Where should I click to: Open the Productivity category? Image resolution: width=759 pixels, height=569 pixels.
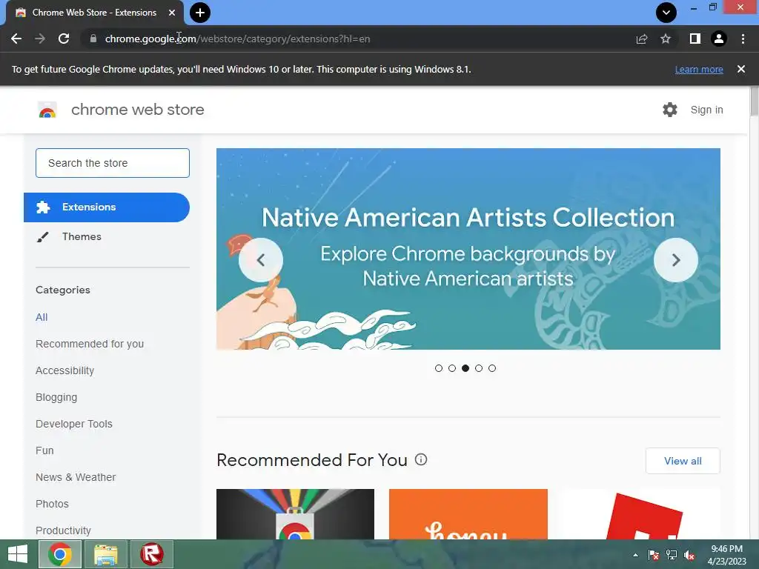pos(64,530)
